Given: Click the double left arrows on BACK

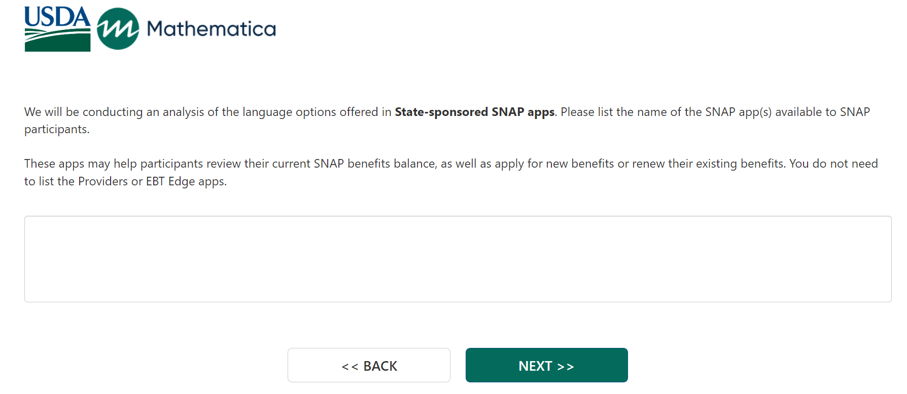Looking at the screenshot, I should [x=350, y=366].
